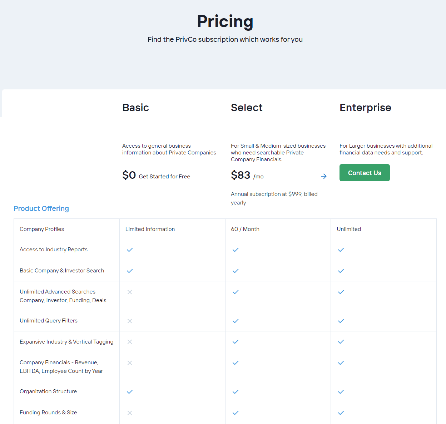Click the Enterprise checkmark for Access to Industry Reports
Viewport: 446px width, 424px height.
click(341, 250)
